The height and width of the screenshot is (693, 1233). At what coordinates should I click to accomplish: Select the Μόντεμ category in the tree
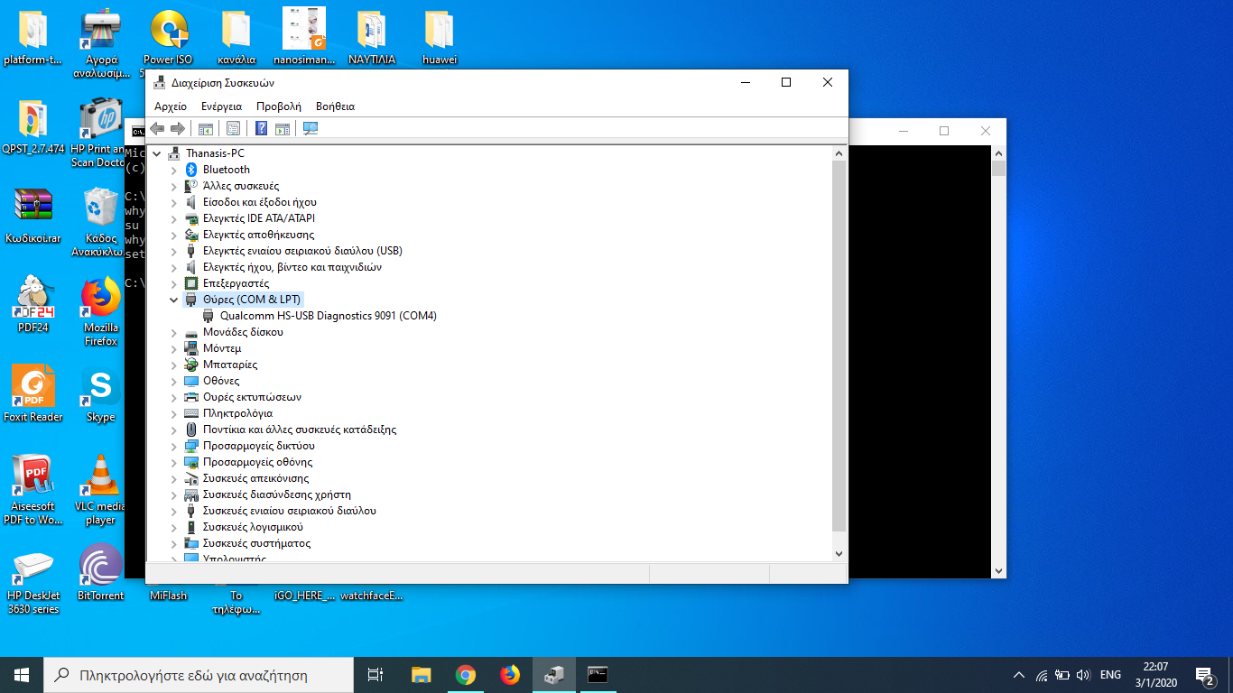(x=222, y=348)
